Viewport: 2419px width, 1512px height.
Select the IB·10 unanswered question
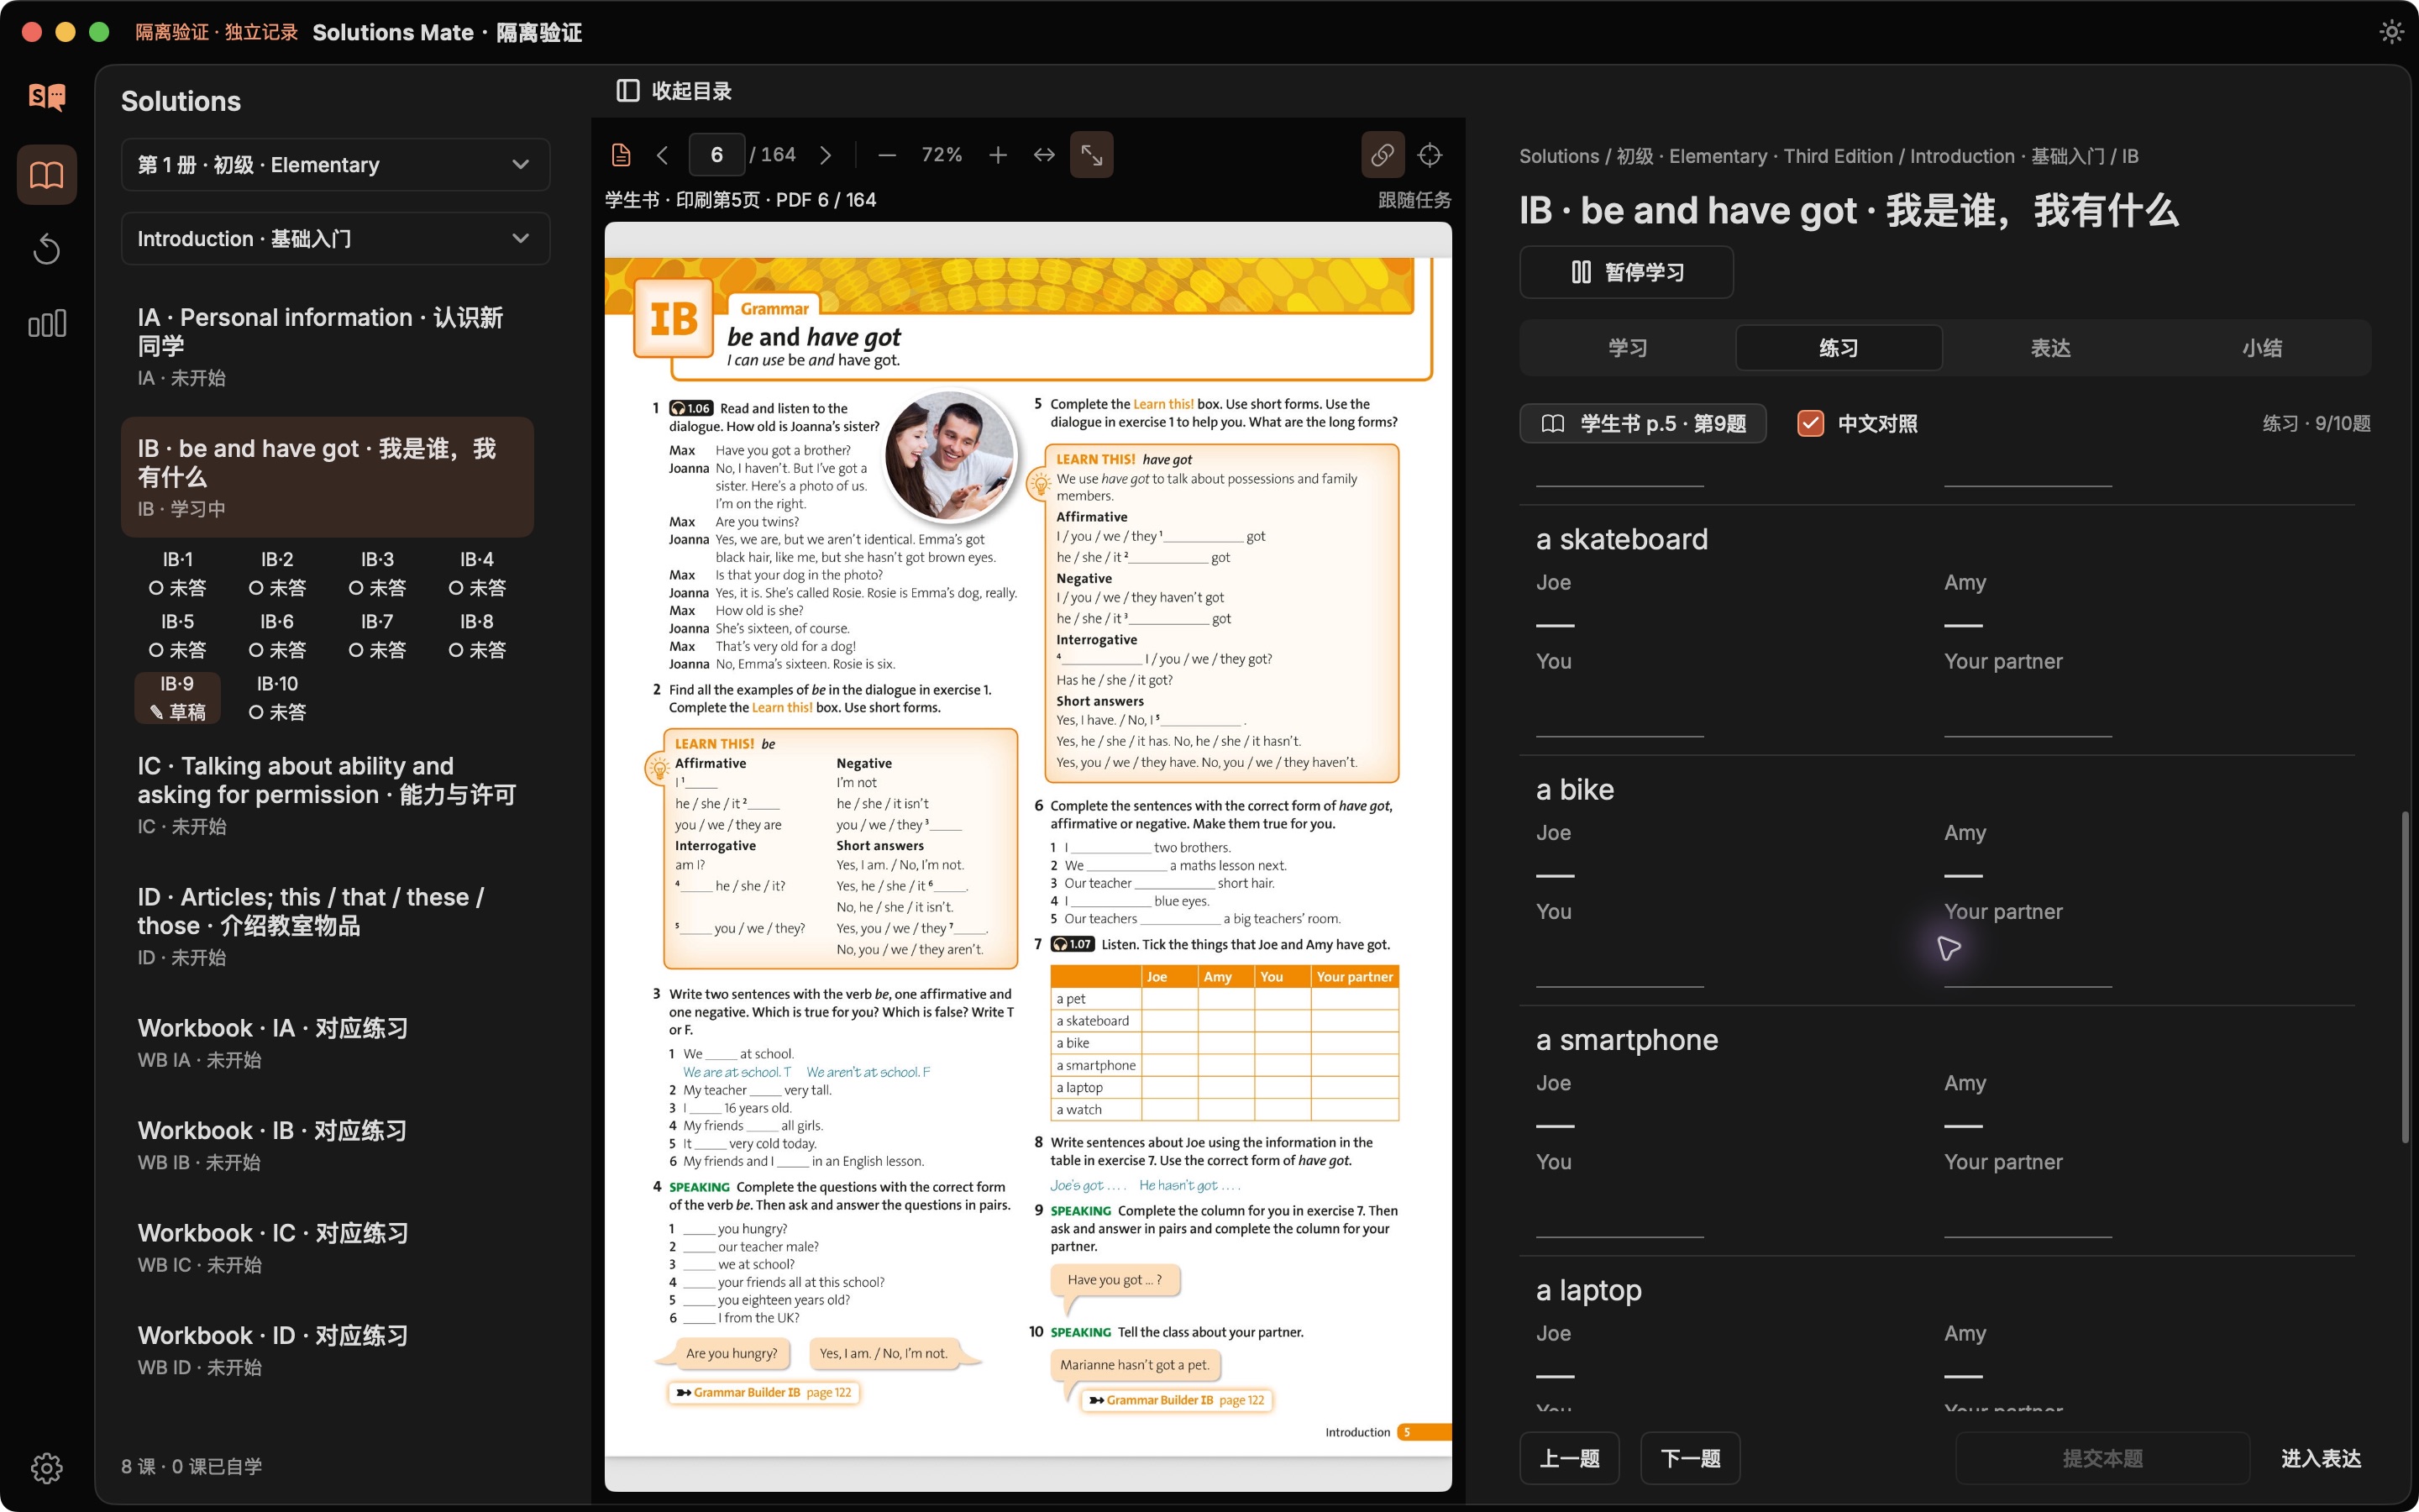(x=278, y=698)
